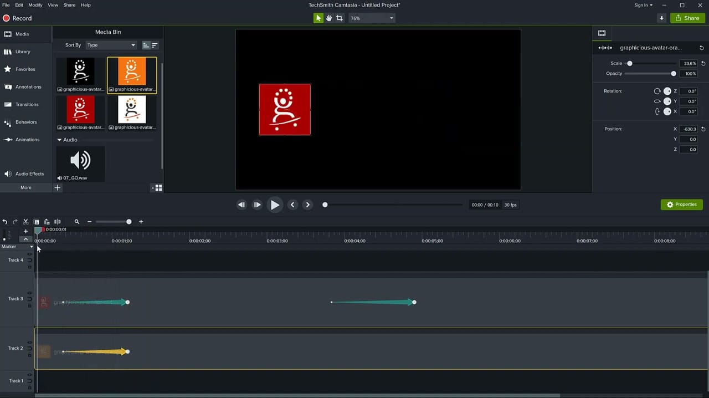Disable Track 4 visibility
Viewport: 709px width, 398px height.
(29, 254)
